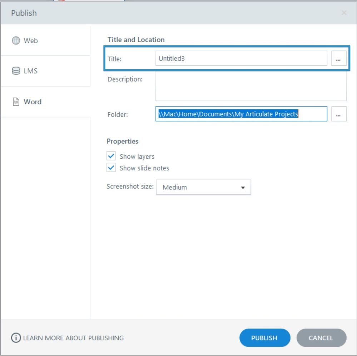The image size is (357, 356).
Task: Click the Web globe icon
Action: [x=16, y=40]
